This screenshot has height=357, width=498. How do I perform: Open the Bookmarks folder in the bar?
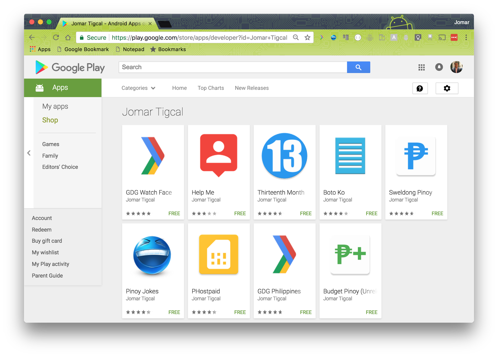pyautogui.click(x=168, y=49)
